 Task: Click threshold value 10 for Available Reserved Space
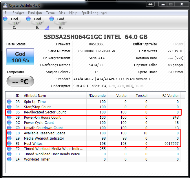pyautogui.click(x=145, y=133)
